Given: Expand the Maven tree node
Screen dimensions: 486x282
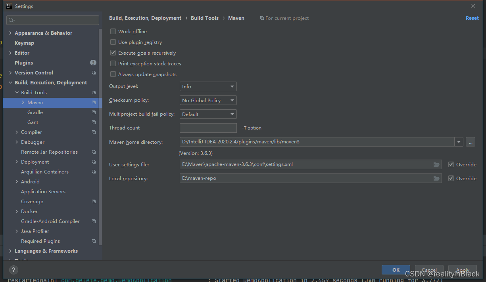Looking at the screenshot, I should click(x=23, y=103).
